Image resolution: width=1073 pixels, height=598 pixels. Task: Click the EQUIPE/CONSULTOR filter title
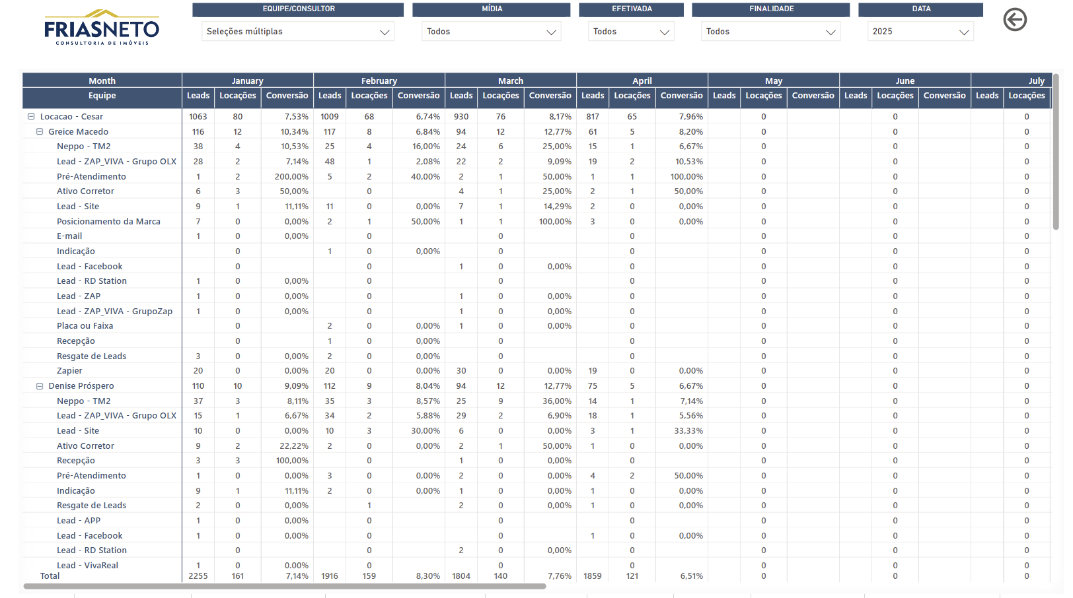299,9
